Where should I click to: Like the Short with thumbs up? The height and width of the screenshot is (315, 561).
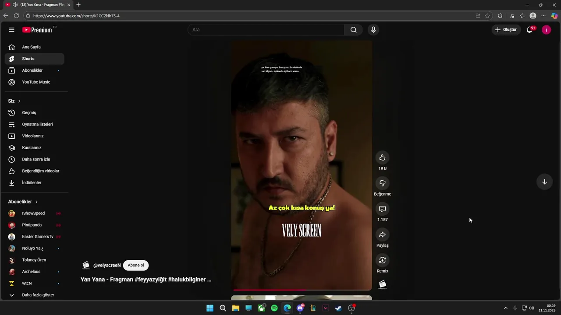382,157
